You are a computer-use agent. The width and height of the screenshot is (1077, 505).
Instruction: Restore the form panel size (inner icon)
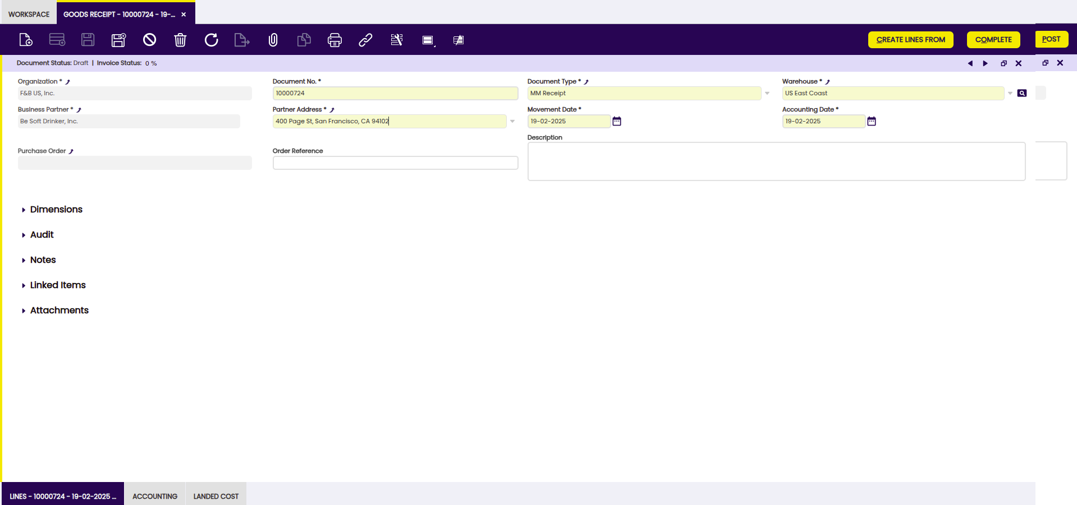coord(1003,63)
